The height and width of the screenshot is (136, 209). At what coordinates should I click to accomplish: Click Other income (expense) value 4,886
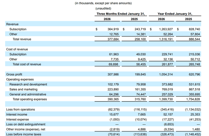142,129
